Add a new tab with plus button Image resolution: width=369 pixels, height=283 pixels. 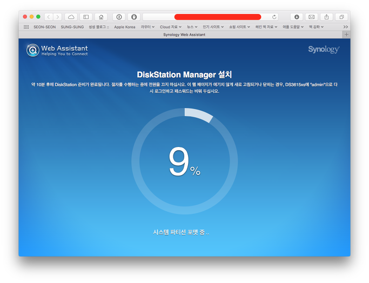(x=346, y=35)
